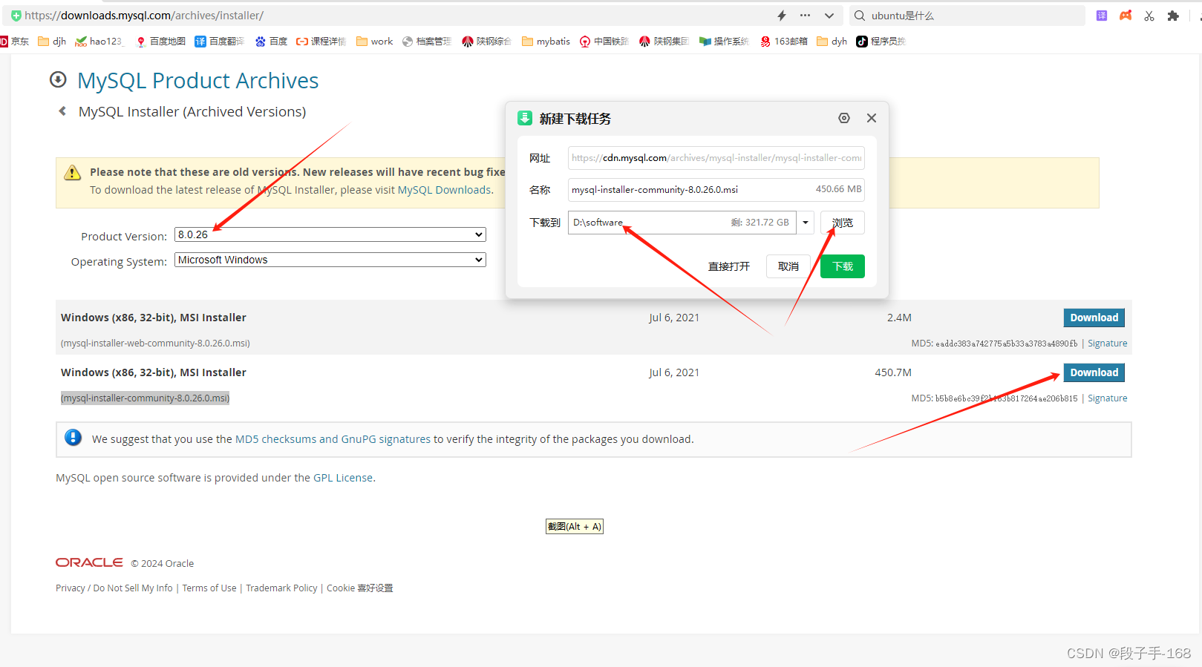The image size is (1202, 667).
Task: Open the Product Version dropdown showing 8.0.26
Action: [330, 234]
